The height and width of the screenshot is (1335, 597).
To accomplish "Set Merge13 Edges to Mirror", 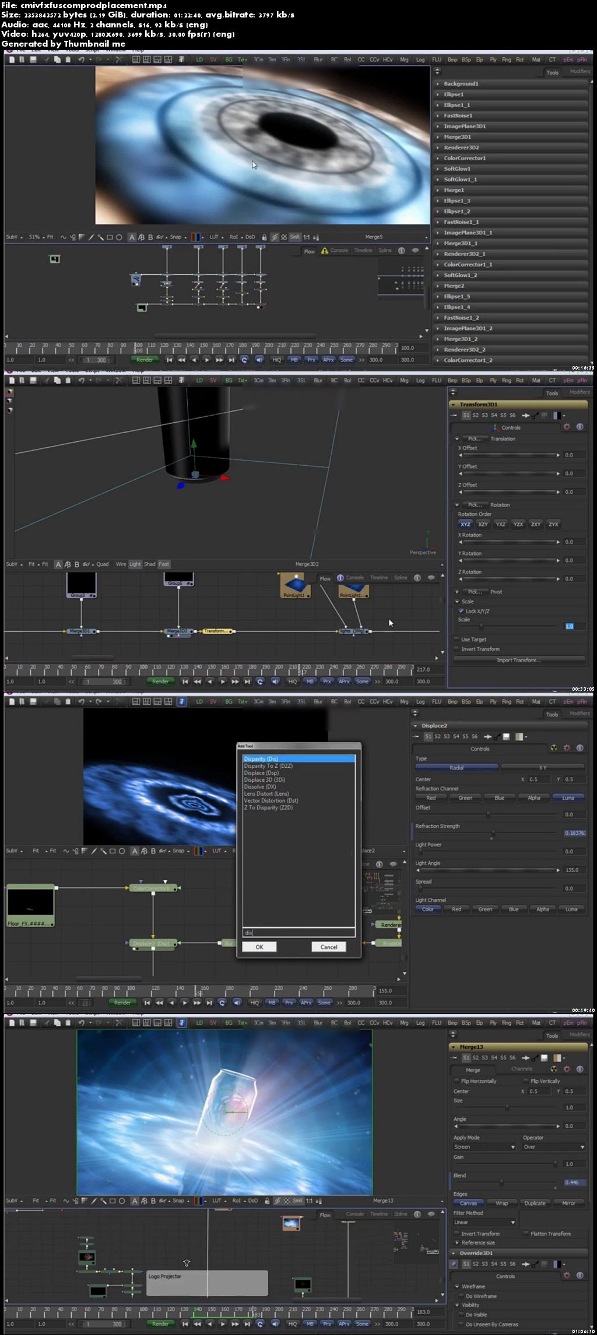I will tap(568, 1203).
